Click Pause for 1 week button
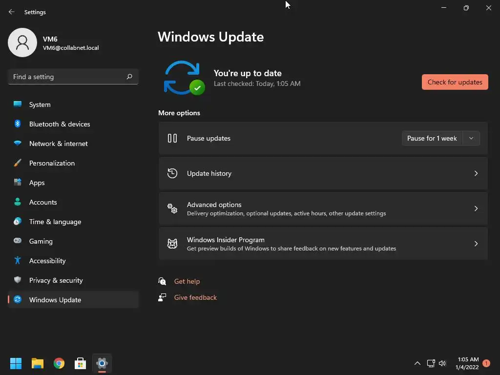500x375 pixels. [x=432, y=138]
